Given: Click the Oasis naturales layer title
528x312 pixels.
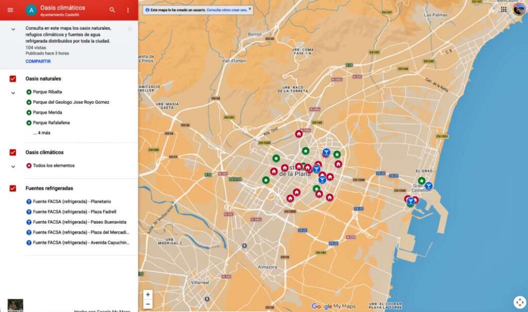Looking at the screenshot, I should click(x=43, y=78).
